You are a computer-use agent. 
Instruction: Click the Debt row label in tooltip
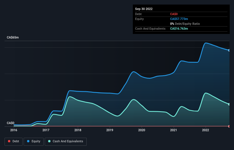point(138,14)
